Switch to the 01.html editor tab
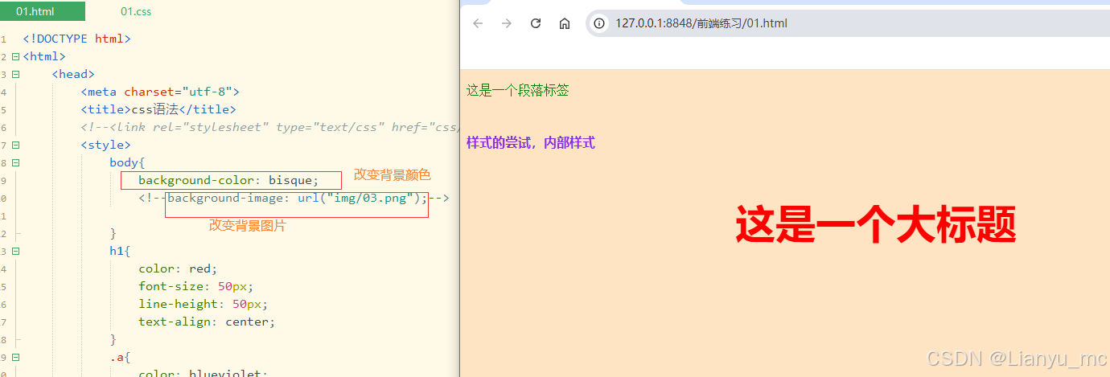The image size is (1110, 377). 43,11
